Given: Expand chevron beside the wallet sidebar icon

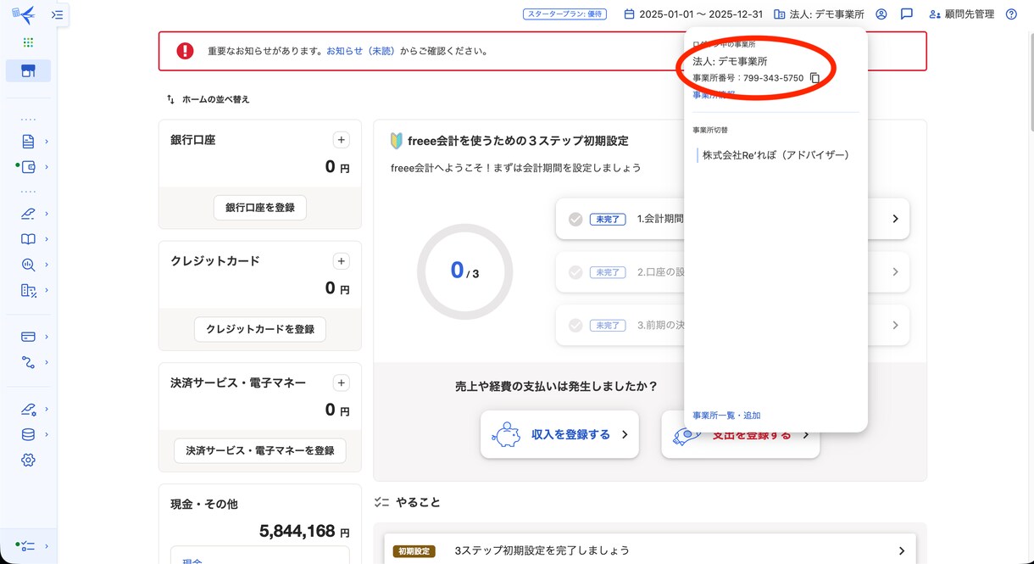Looking at the screenshot, I should coord(47,167).
